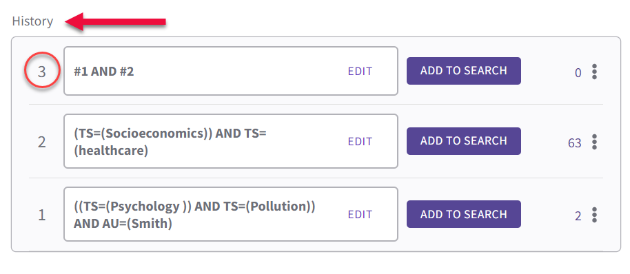Click set number 1 in history
This screenshot has width=630, height=274.
click(42, 215)
